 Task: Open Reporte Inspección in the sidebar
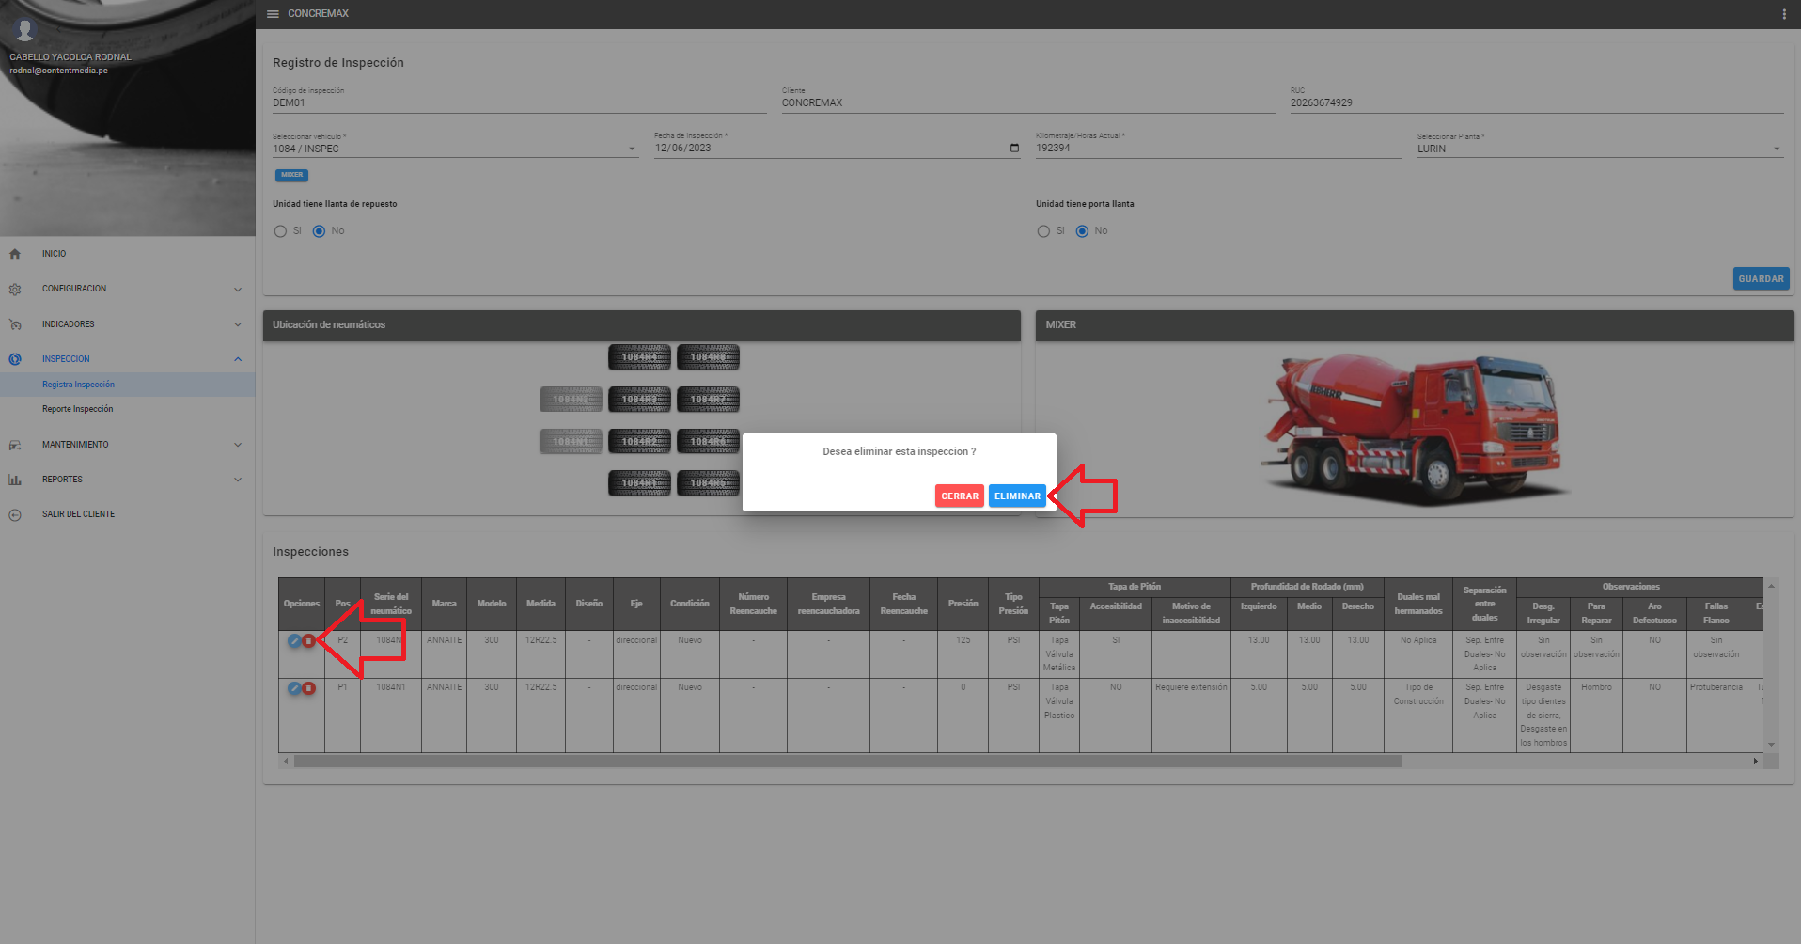pyautogui.click(x=77, y=409)
